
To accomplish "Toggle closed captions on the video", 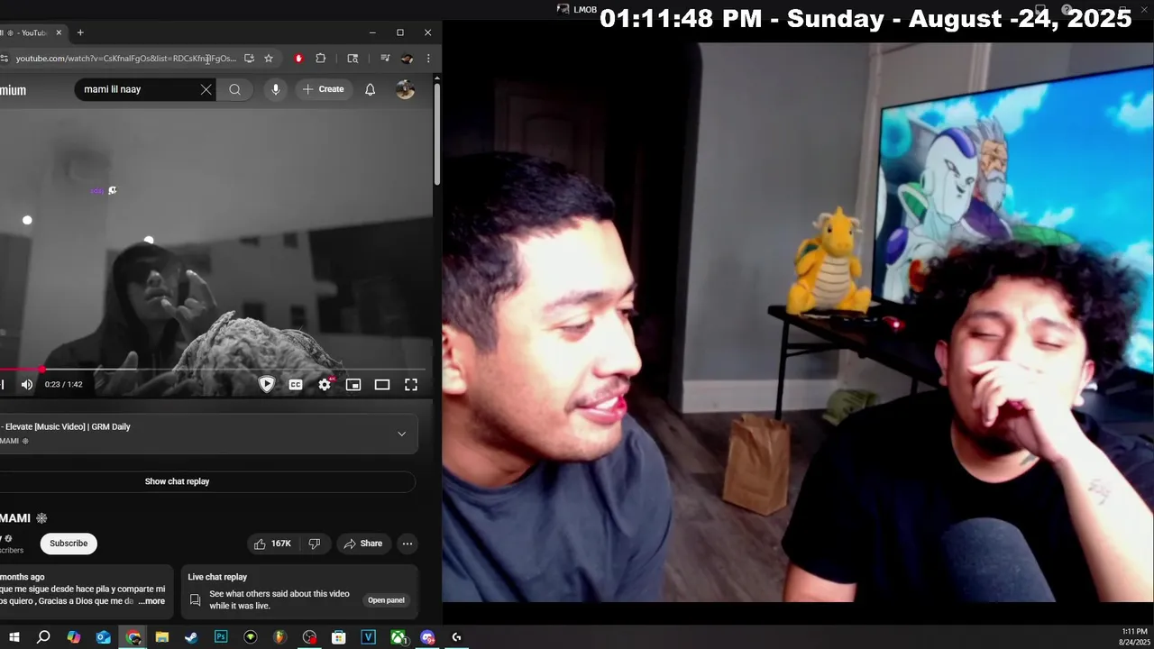I will click(x=296, y=385).
